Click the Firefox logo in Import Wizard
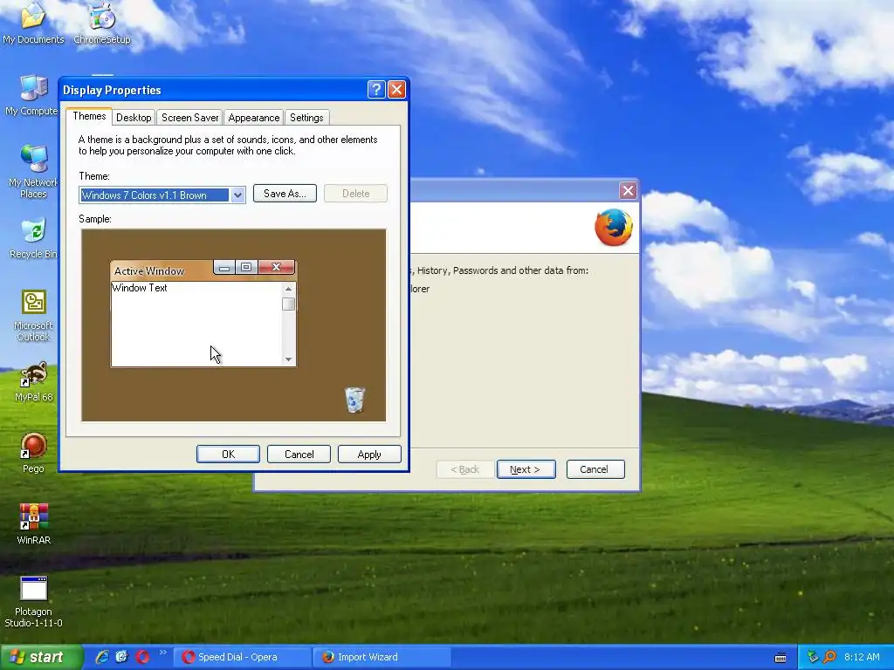The height and width of the screenshot is (670, 894). click(x=614, y=228)
